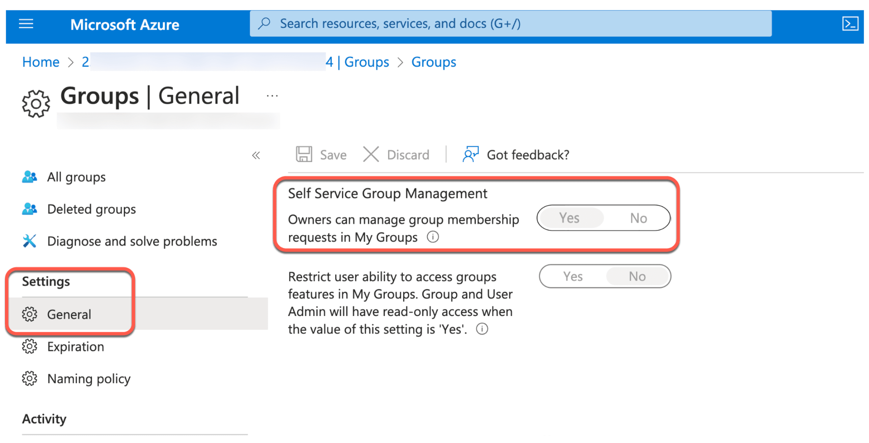This screenshot has width=869, height=443.
Task: Open Expiration settings
Action: (76, 347)
